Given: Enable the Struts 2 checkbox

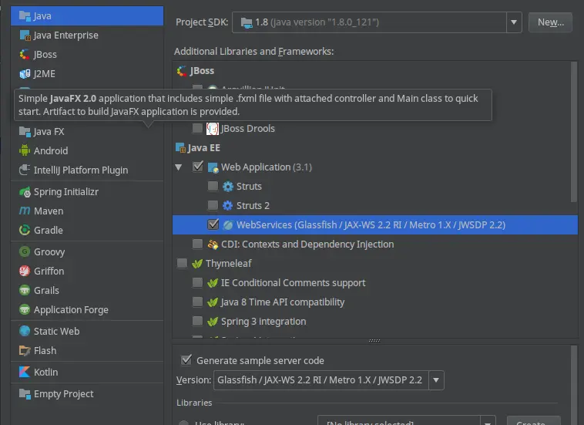Looking at the screenshot, I should coord(213,205).
